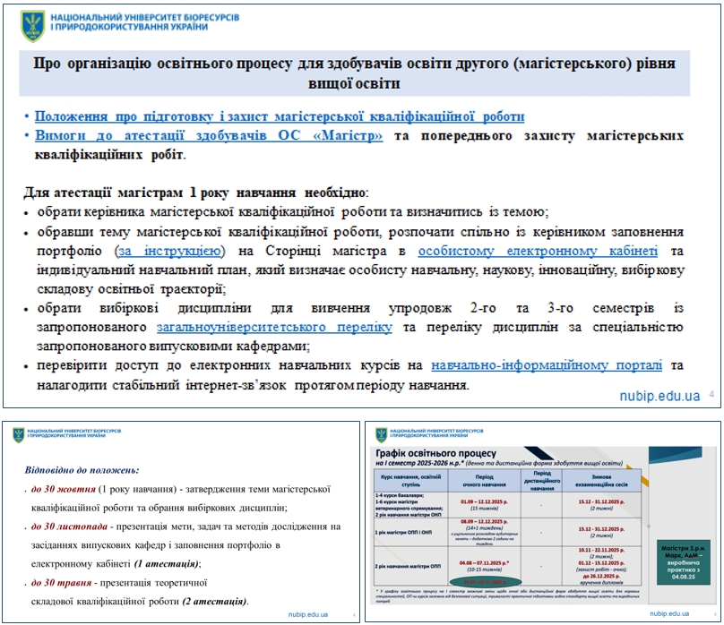
Task: Click the green oval highlight in the schedule table
Action: [x=485, y=582]
